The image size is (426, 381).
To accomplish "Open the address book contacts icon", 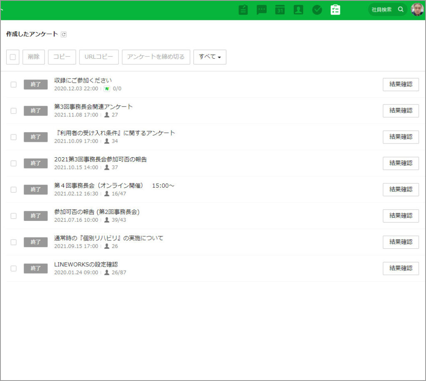I will tap(298, 10).
